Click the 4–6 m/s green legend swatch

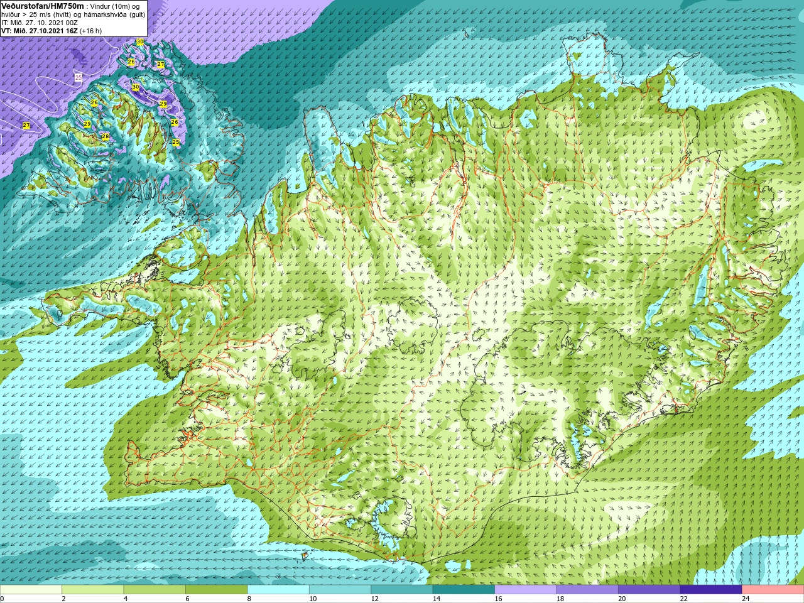155,590
